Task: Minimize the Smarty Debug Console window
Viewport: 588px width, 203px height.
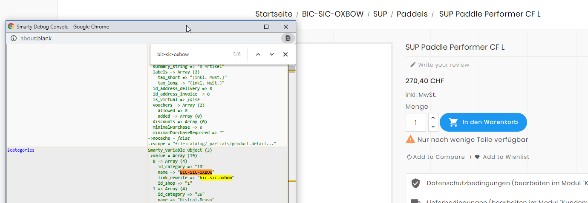Action: click(247, 27)
